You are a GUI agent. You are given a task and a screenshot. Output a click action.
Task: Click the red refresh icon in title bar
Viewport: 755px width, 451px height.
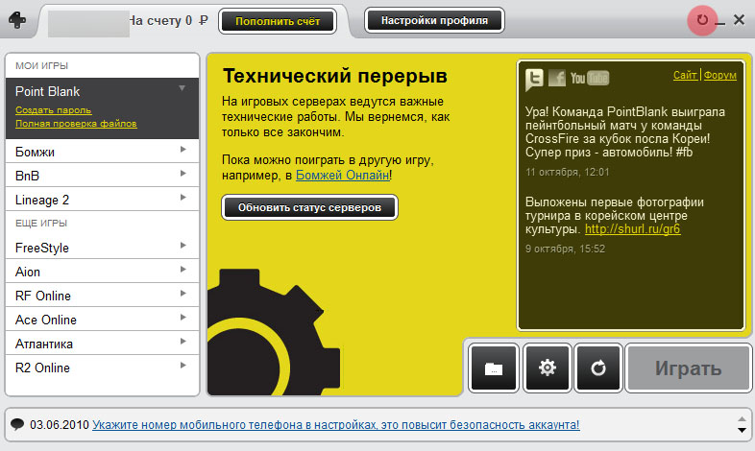pyautogui.click(x=702, y=19)
